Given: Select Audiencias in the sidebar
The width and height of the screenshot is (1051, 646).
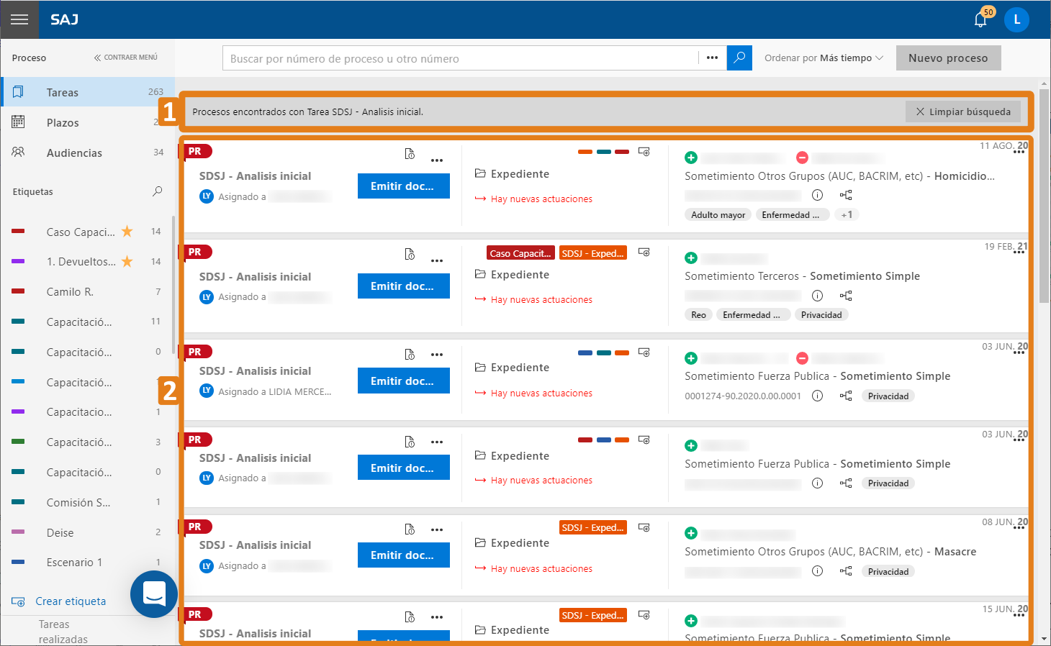Looking at the screenshot, I should [88, 153].
